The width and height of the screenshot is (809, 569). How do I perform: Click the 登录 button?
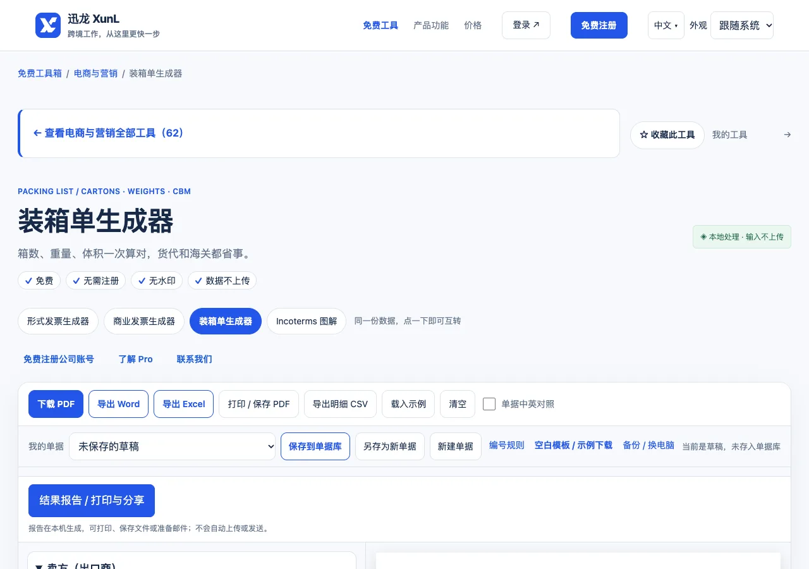(x=526, y=25)
